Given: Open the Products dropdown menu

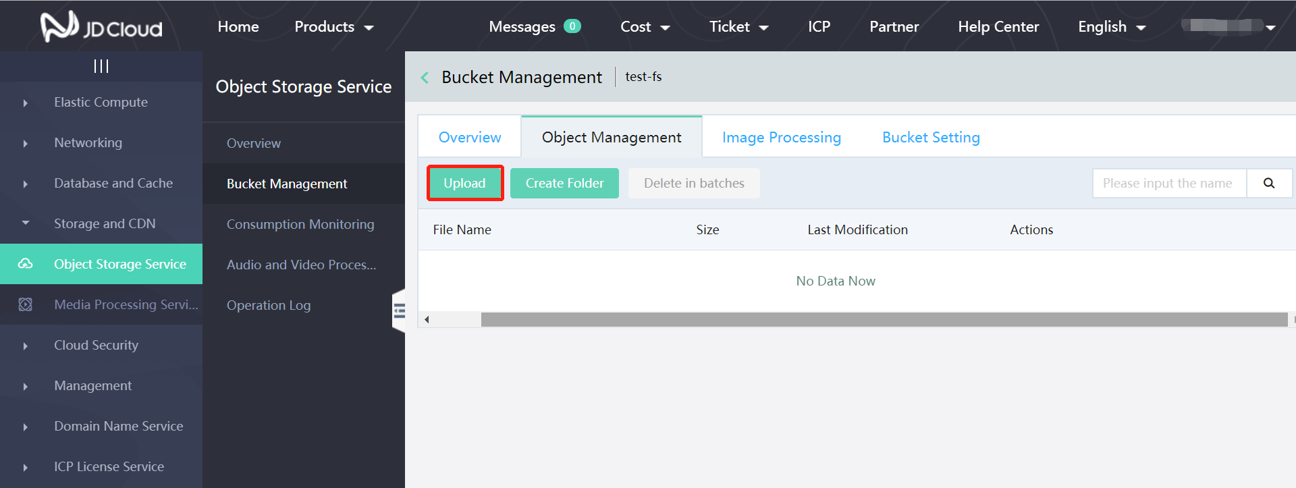Looking at the screenshot, I should coord(334,27).
